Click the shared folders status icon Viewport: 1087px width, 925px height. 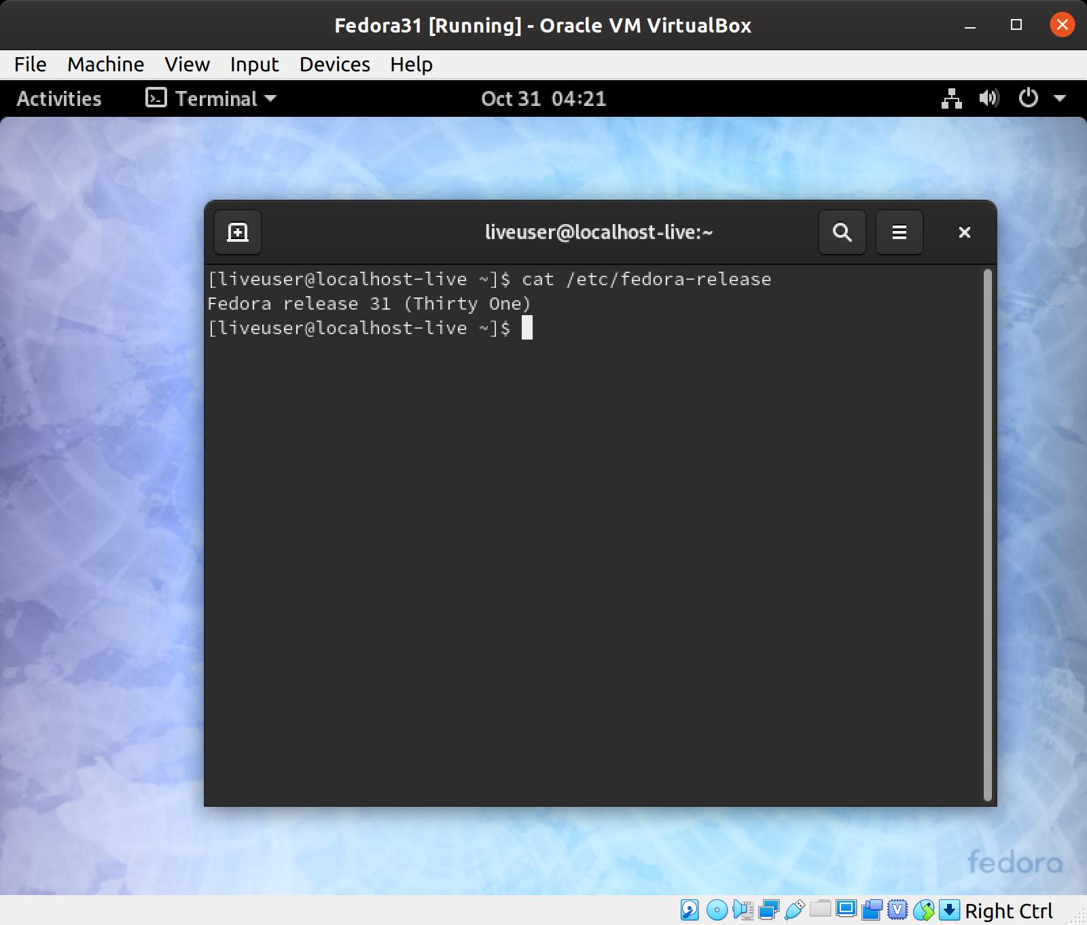(820, 908)
